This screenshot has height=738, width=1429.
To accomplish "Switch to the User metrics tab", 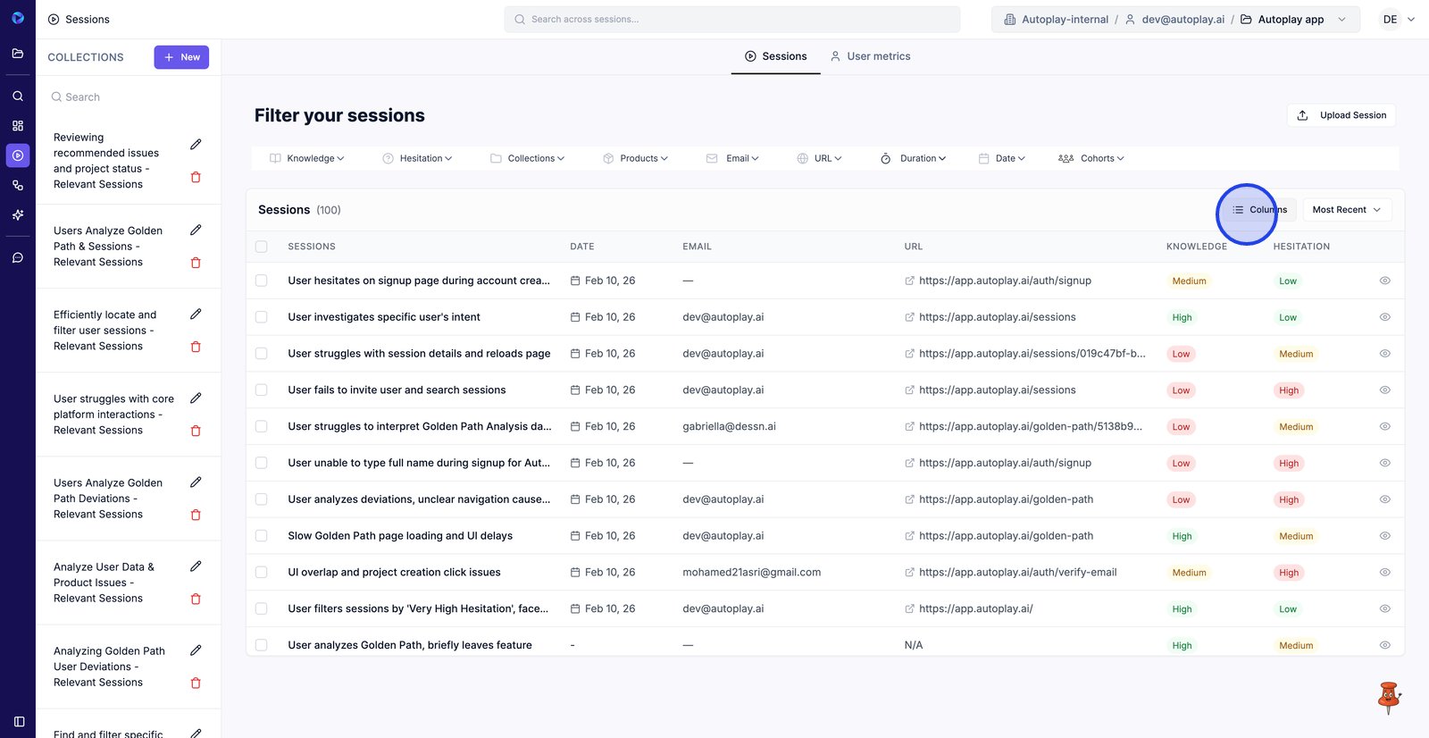I will (870, 56).
